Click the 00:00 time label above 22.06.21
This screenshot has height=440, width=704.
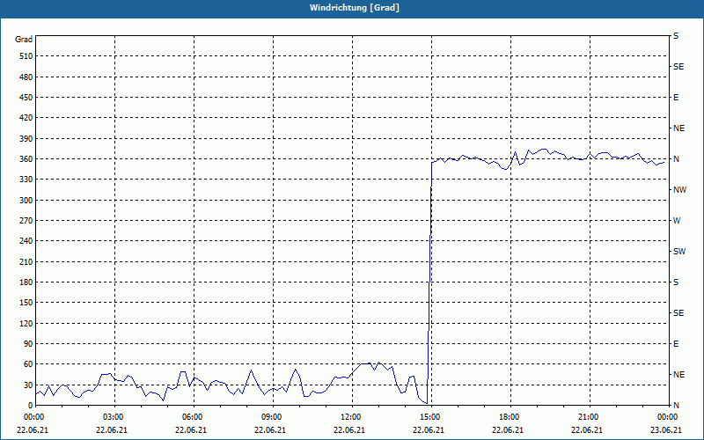(34, 417)
